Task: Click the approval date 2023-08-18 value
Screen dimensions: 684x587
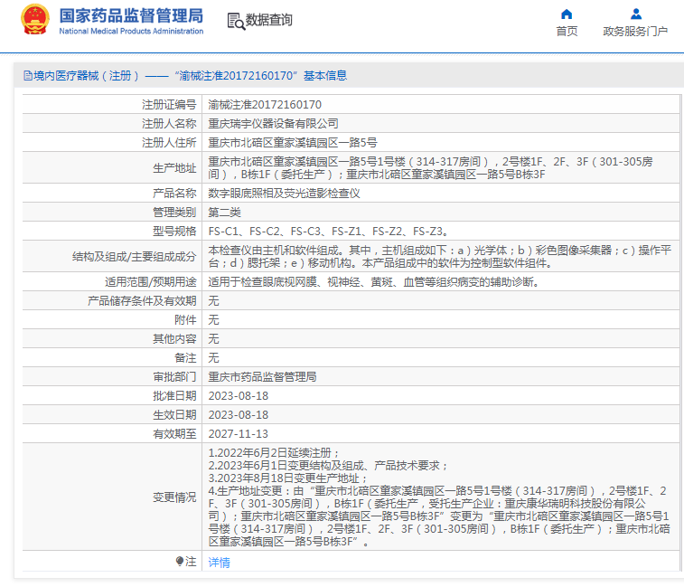Action: click(239, 396)
